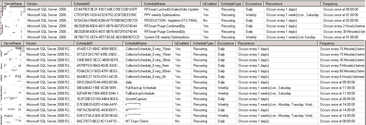Click the MT Dups Check schedule cell

(x=137, y=121)
